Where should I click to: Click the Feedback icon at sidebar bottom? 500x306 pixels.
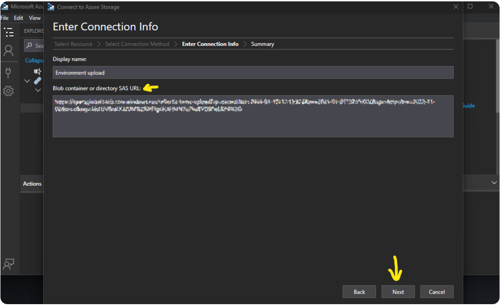pos(9,264)
